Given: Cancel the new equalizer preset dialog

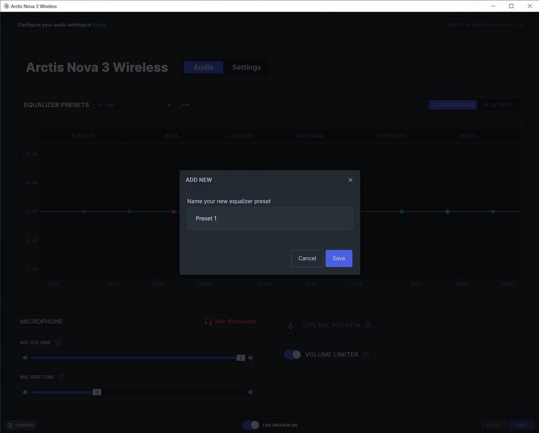Looking at the screenshot, I should tap(307, 258).
